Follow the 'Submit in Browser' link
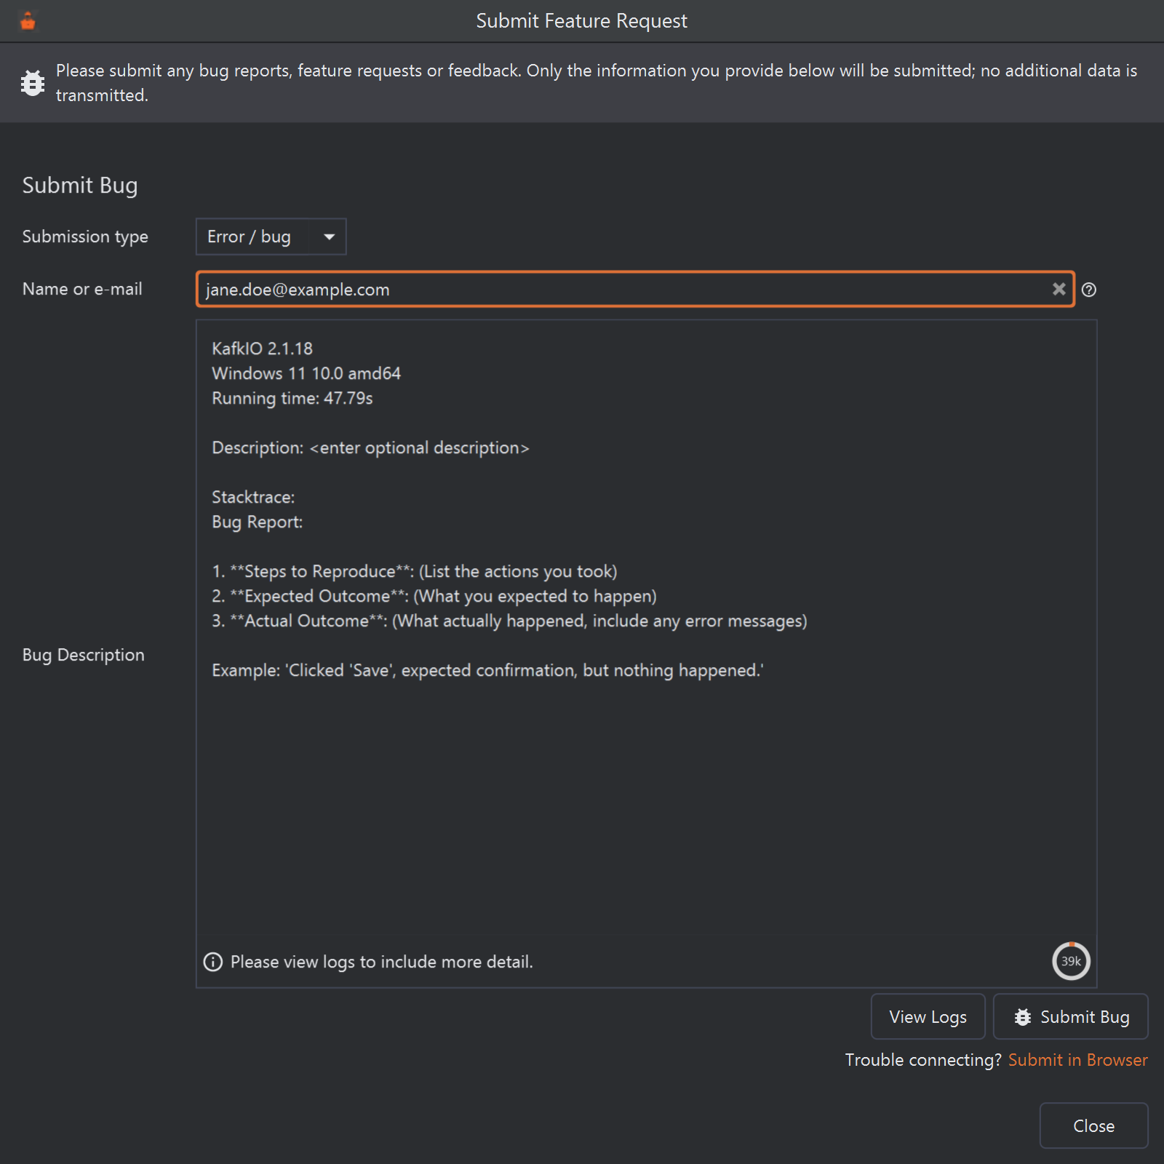Image resolution: width=1164 pixels, height=1164 pixels. coord(1077,1060)
